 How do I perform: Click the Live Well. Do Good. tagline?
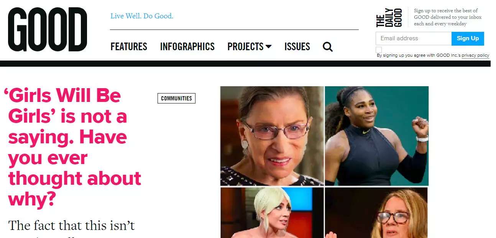click(142, 16)
